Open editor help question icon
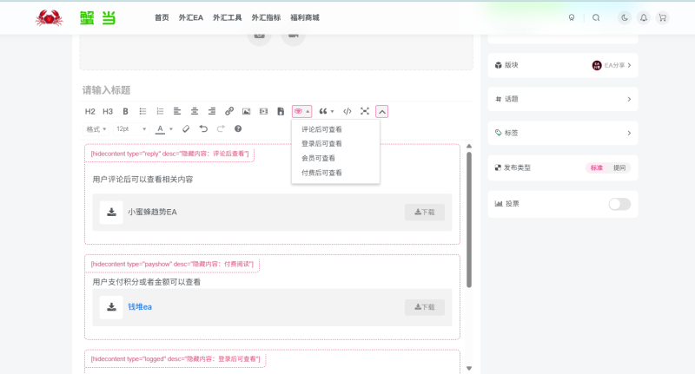The image size is (695, 374). point(238,128)
